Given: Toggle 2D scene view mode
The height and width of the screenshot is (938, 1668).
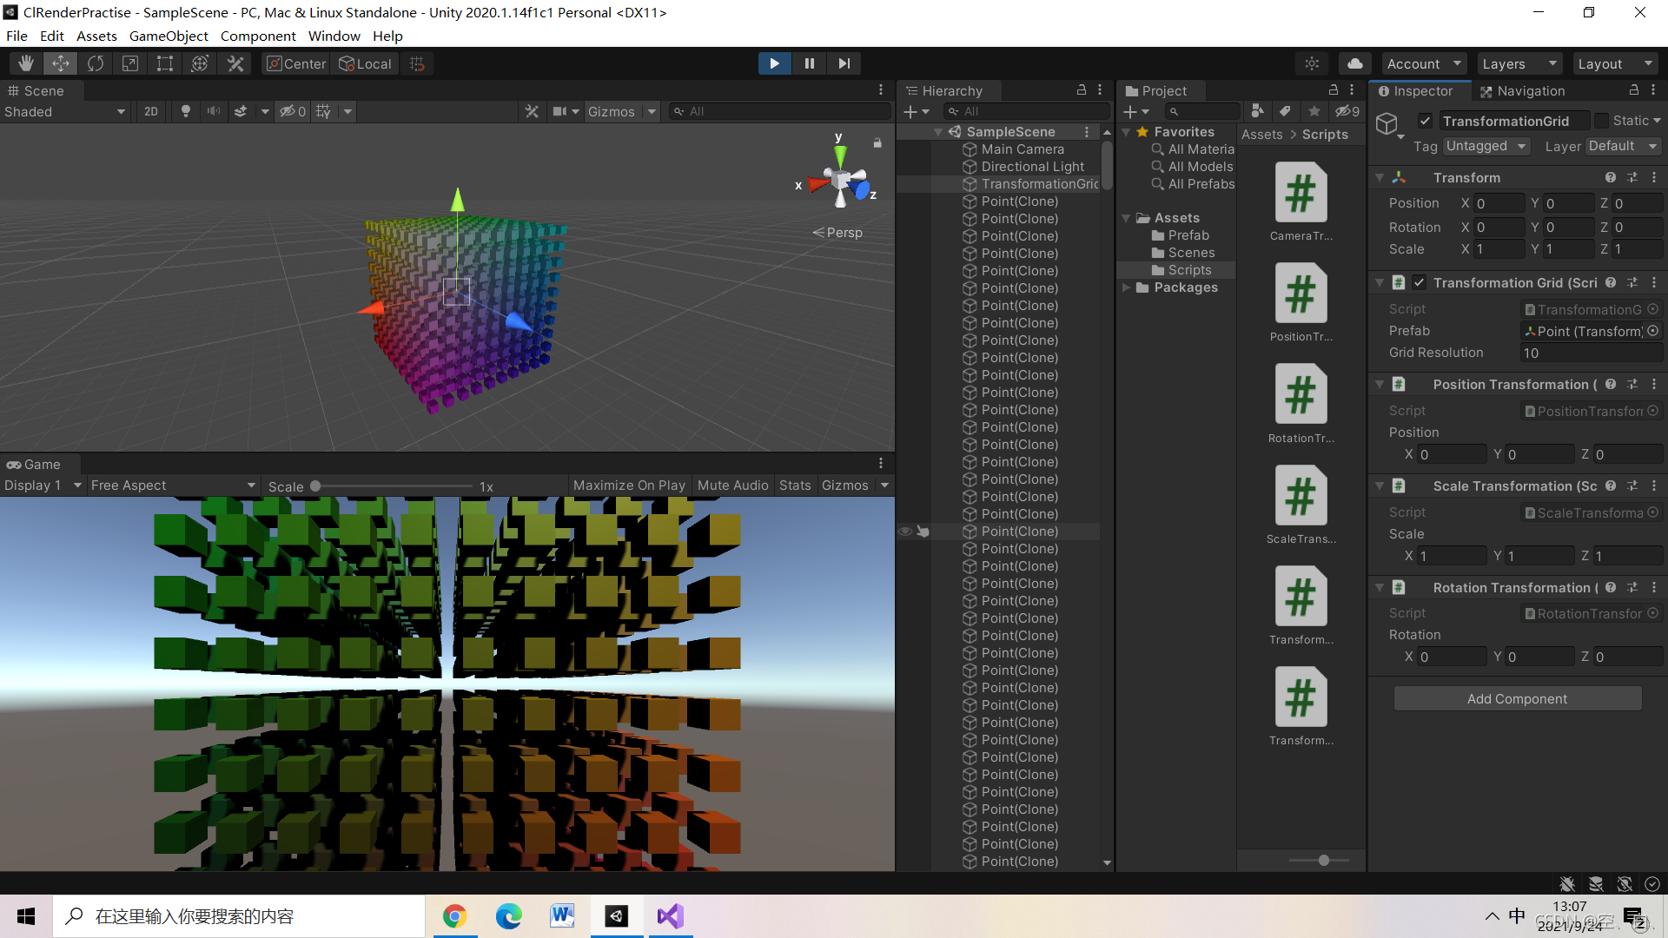Looking at the screenshot, I should tap(151, 111).
